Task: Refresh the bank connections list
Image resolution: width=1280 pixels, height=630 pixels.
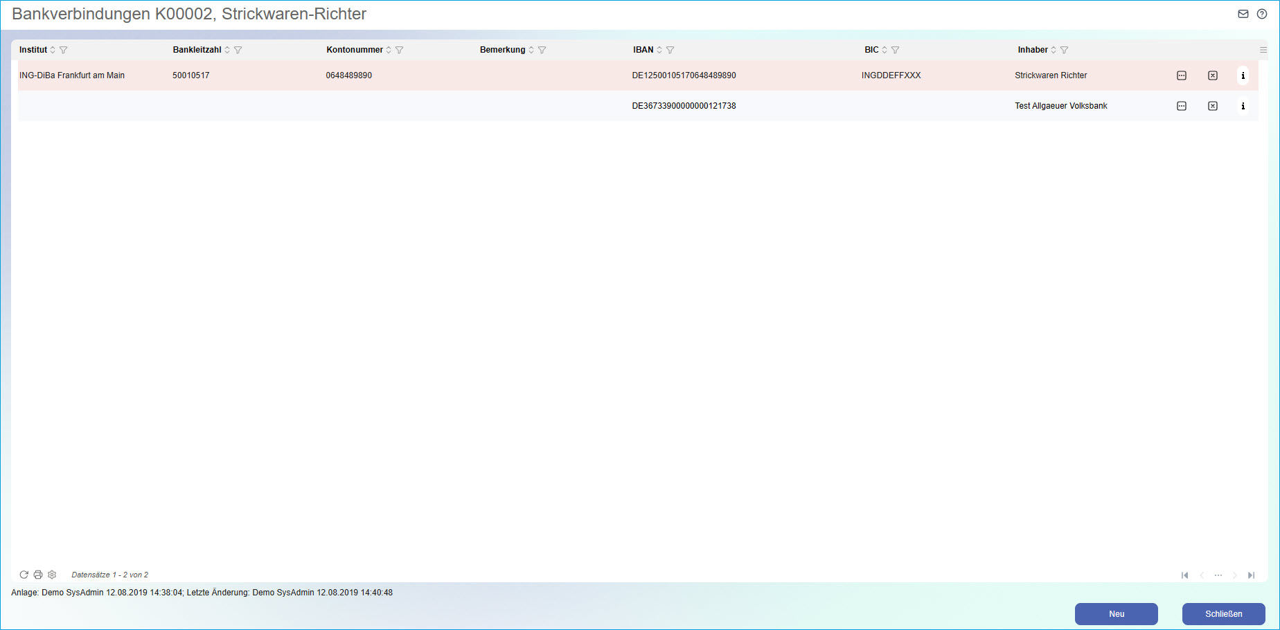Action: 24,575
